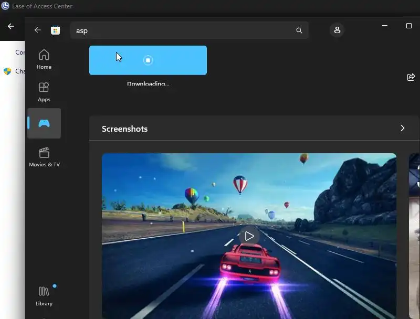Click in search box containing 'asp'
The width and height of the screenshot is (420, 319).
pos(189,30)
